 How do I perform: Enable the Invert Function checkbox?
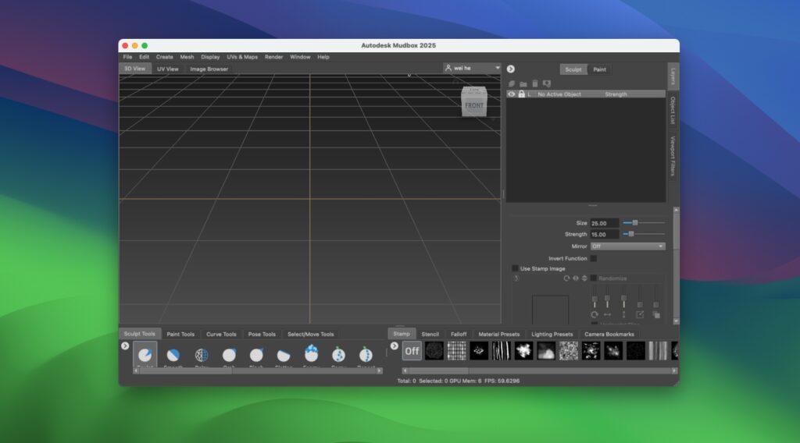coord(594,259)
